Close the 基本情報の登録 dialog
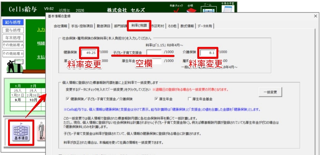 [x=315, y=16]
